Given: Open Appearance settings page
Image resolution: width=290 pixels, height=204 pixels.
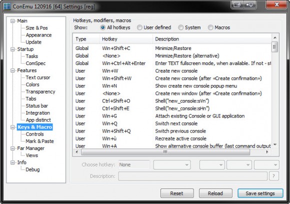Looking at the screenshot, I should [38, 35].
